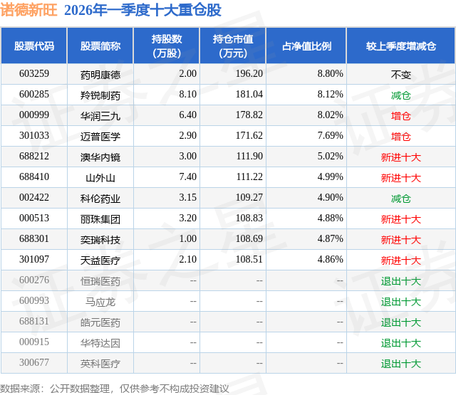Select stock name 药明康德

(100, 75)
